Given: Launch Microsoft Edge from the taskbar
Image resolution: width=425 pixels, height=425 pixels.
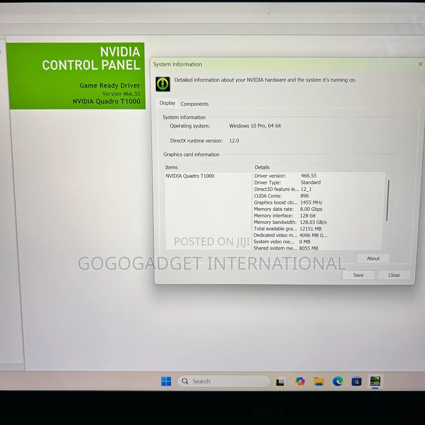Looking at the screenshot, I should click(x=338, y=381).
